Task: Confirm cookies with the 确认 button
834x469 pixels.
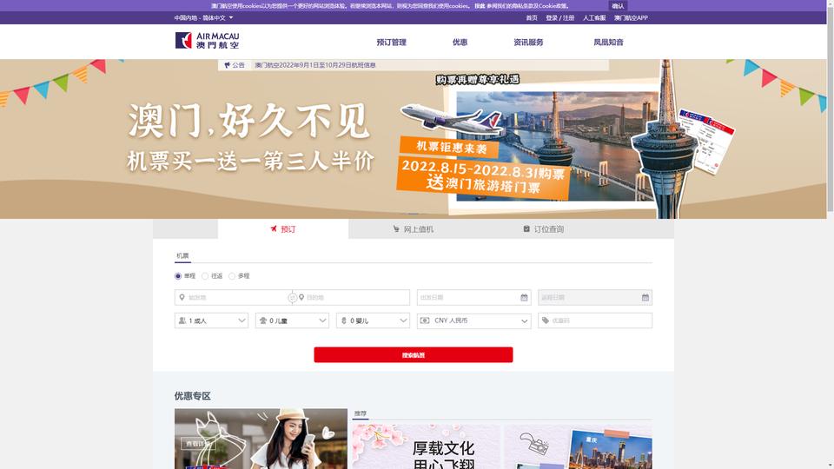Action: point(618,6)
